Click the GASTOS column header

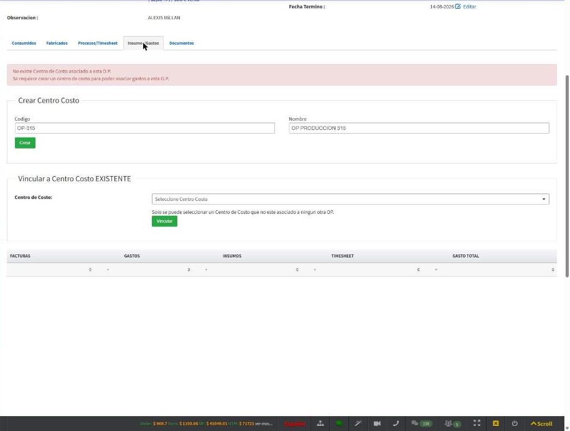(132, 256)
